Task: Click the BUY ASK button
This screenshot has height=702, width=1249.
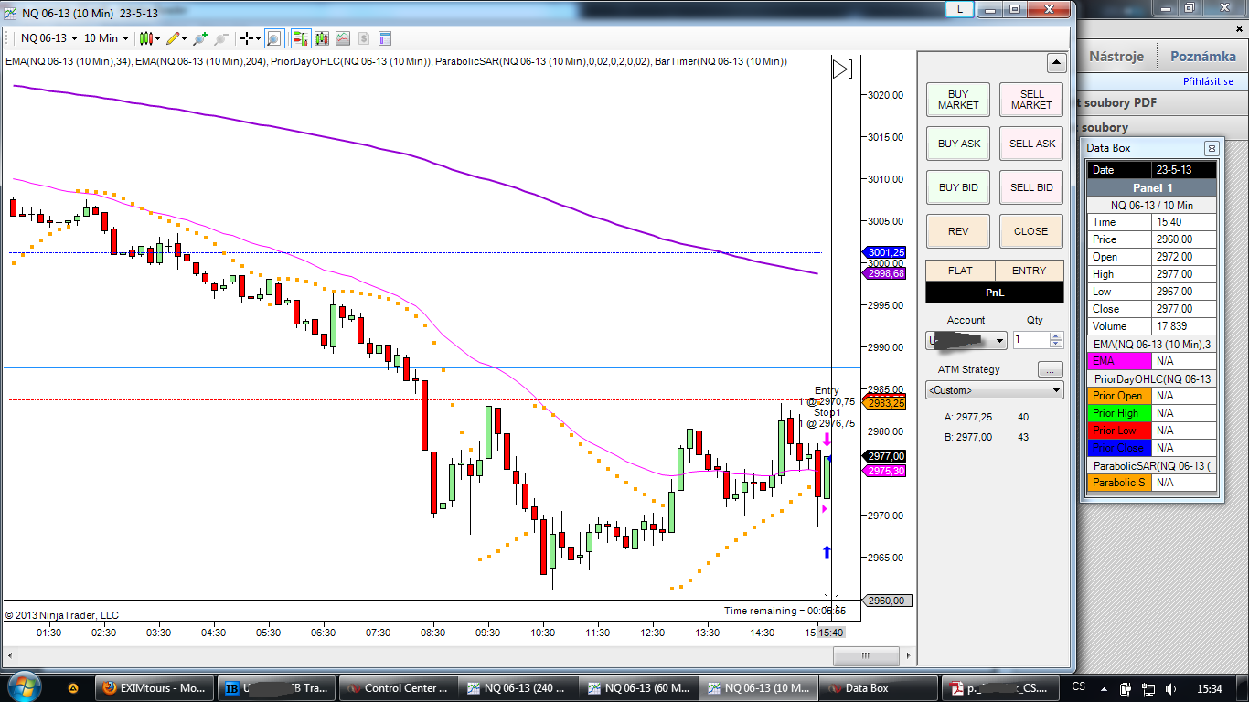Action: [x=958, y=144]
